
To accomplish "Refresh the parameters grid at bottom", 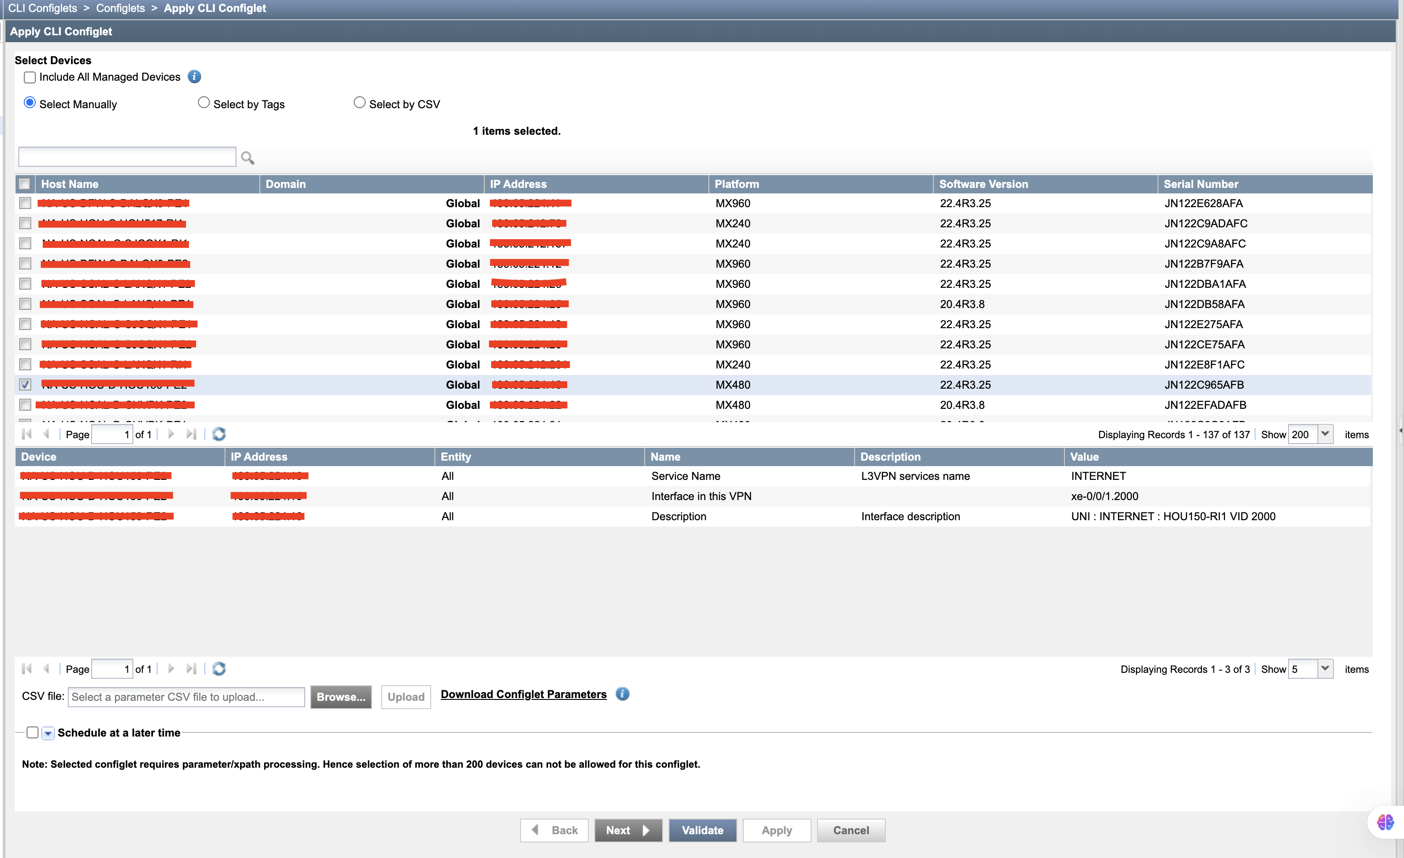I will point(219,669).
